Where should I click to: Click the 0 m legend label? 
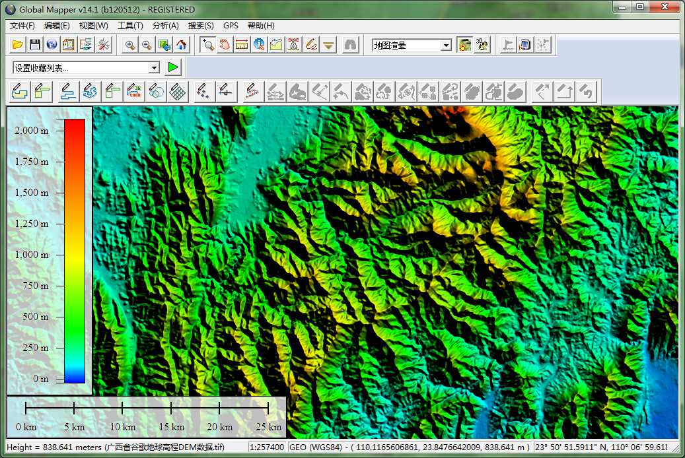tap(41, 379)
